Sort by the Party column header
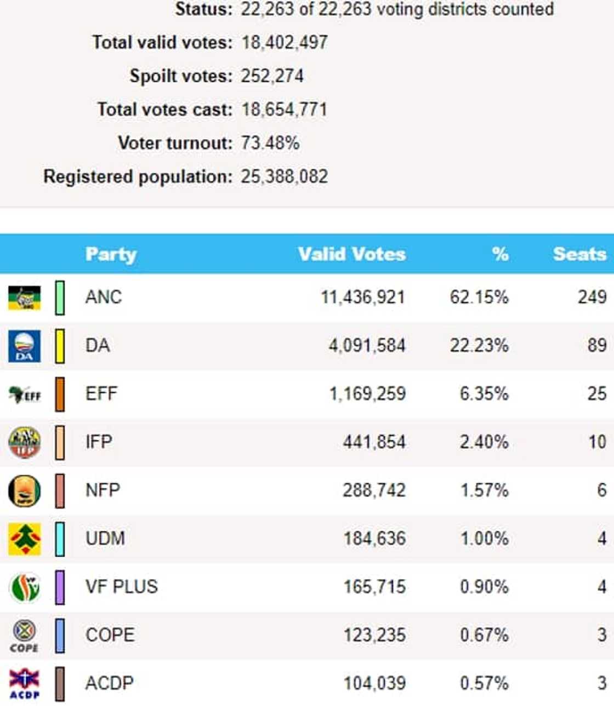The image size is (614, 708). 111,254
